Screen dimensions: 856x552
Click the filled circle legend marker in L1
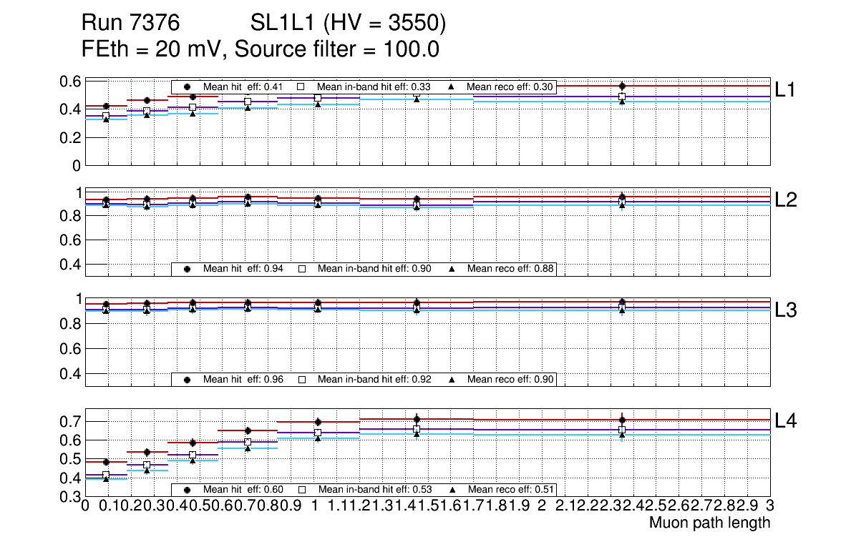(x=188, y=87)
